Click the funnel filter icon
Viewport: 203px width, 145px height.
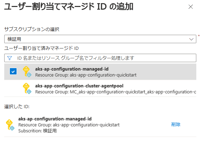pos(10,58)
